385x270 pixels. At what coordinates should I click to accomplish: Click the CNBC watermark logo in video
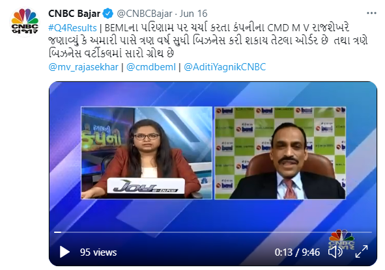pyautogui.click(x=341, y=239)
